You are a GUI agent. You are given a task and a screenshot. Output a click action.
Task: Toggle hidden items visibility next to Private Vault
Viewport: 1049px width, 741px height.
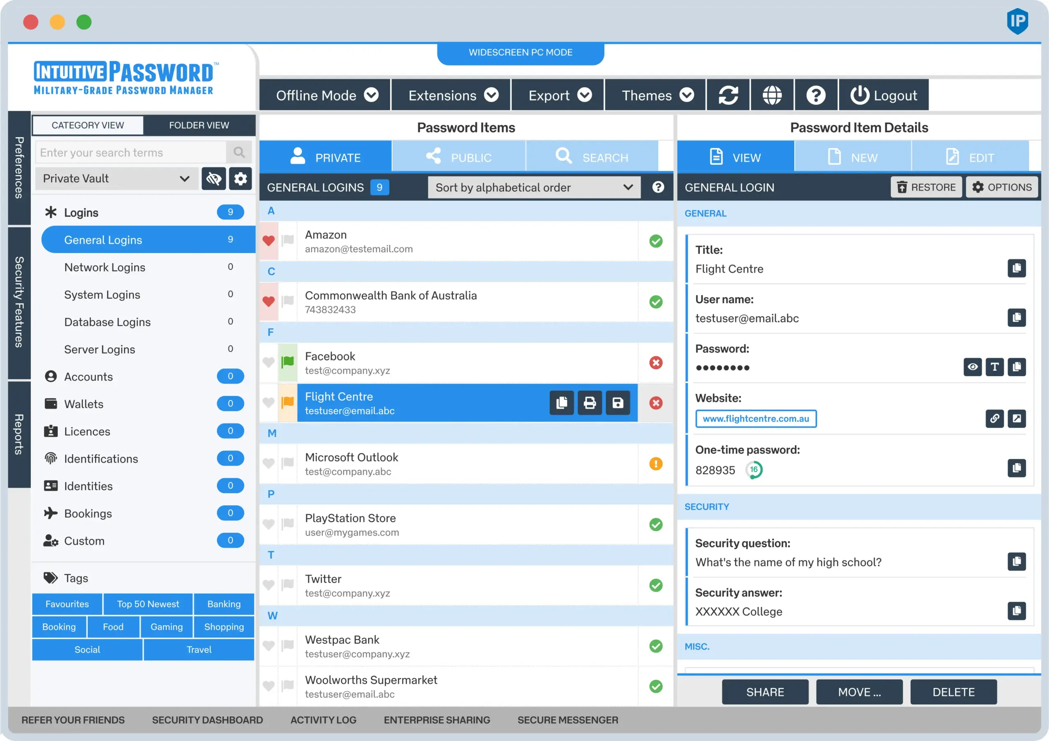point(213,179)
